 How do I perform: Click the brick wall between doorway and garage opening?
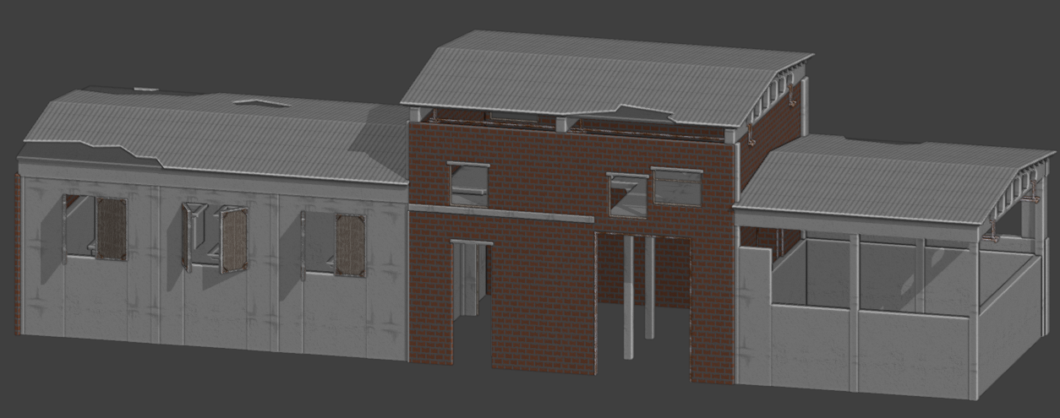541,296
